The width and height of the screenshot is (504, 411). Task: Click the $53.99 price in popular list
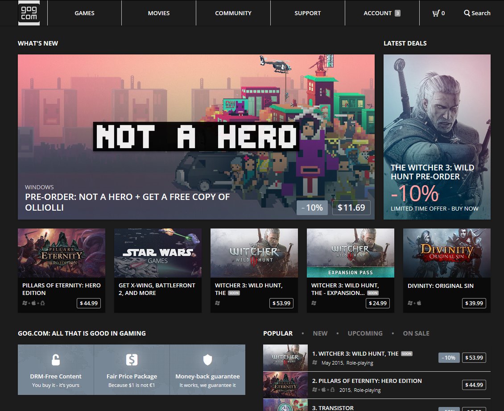coord(474,357)
